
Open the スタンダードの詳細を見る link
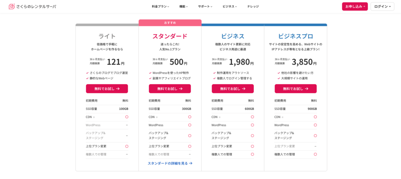point(170,163)
